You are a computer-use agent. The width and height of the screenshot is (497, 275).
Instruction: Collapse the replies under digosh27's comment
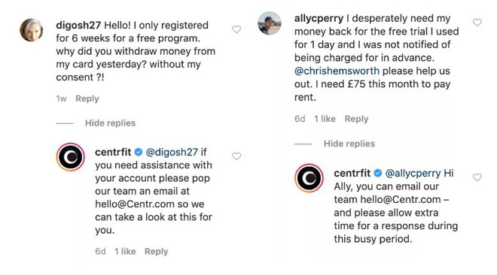click(110, 123)
